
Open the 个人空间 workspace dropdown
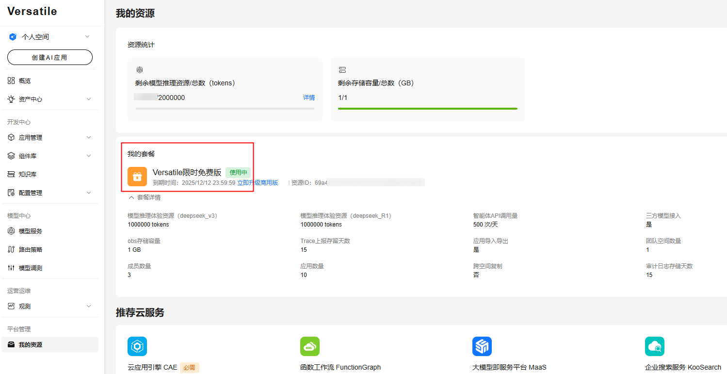[x=87, y=37]
